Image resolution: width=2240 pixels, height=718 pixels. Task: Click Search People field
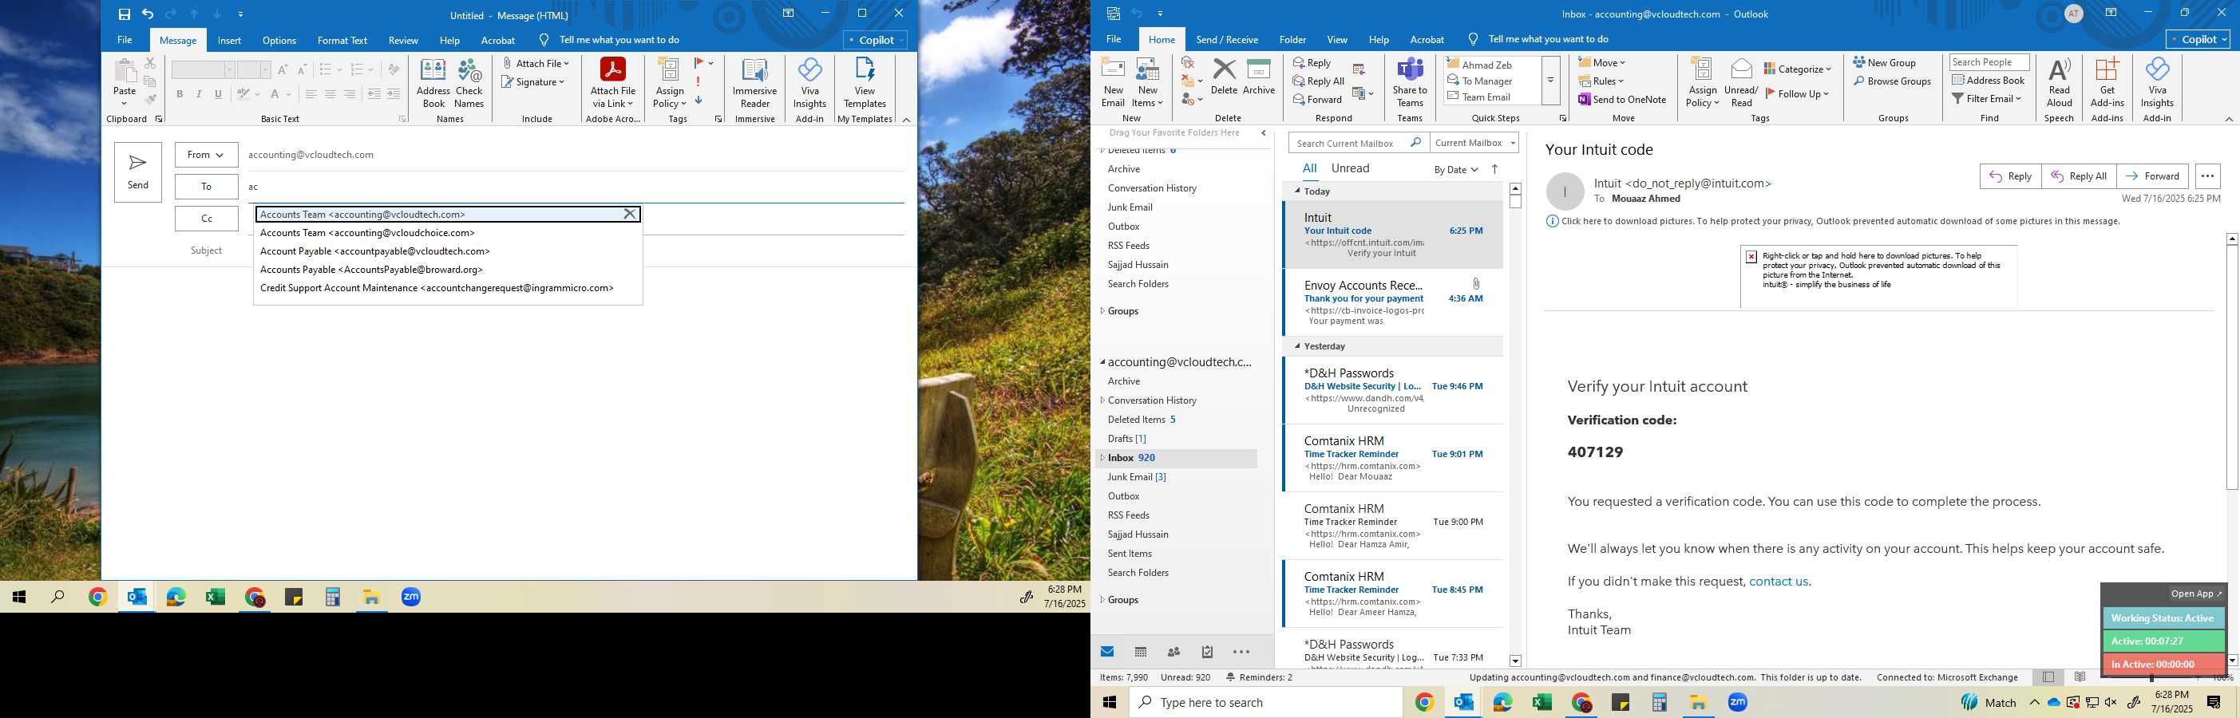1989,61
